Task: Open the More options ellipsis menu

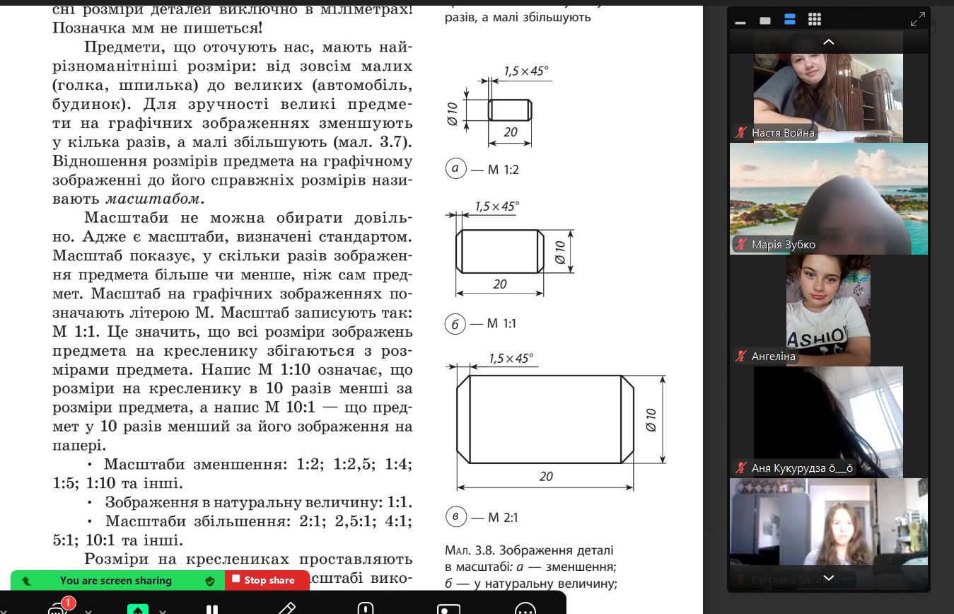Action: pyautogui.click(x=525, y=609)
